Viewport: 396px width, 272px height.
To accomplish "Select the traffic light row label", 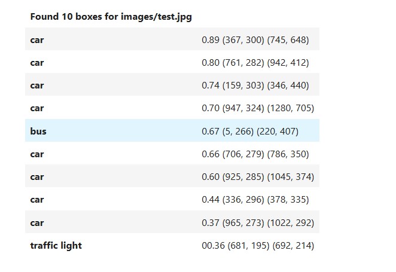I will click(x=56, y=246).
